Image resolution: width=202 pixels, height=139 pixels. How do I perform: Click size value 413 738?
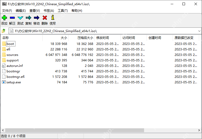[x=61, y=71]
